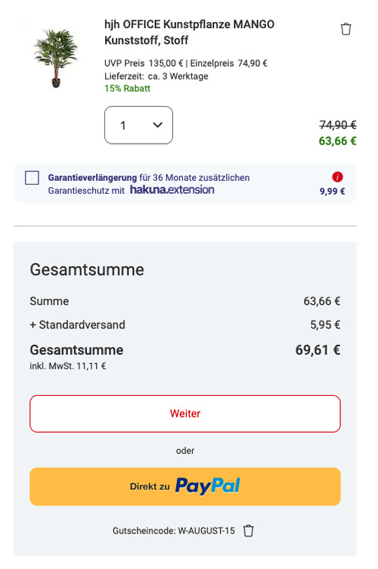
Task: Open the quantity dropdown showing 1
Action: point(138,125)
